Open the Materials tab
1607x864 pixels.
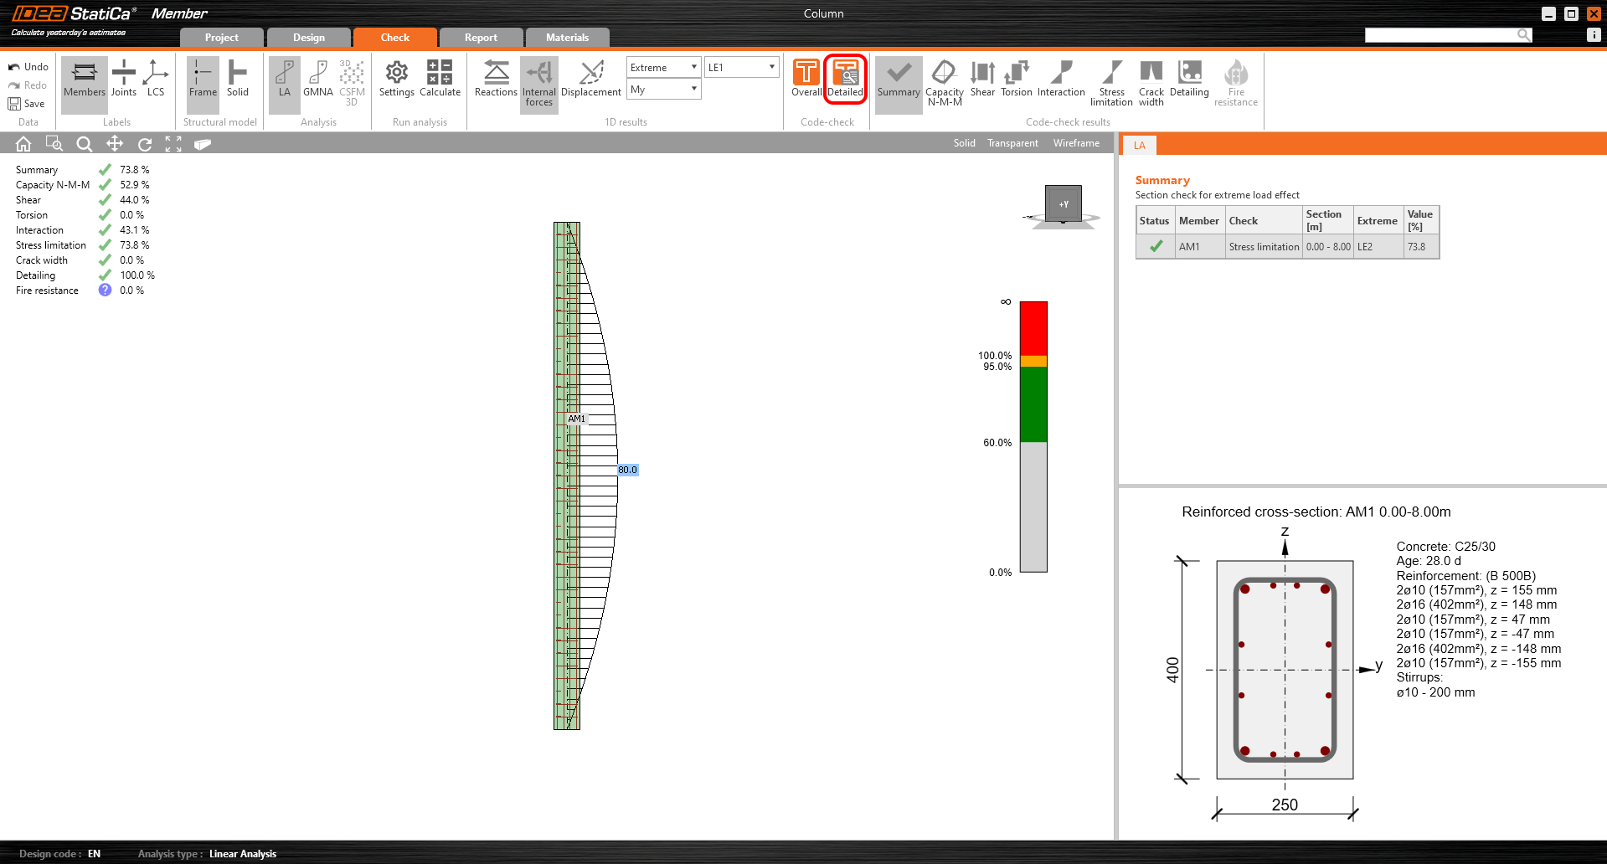tap(567, 38)
